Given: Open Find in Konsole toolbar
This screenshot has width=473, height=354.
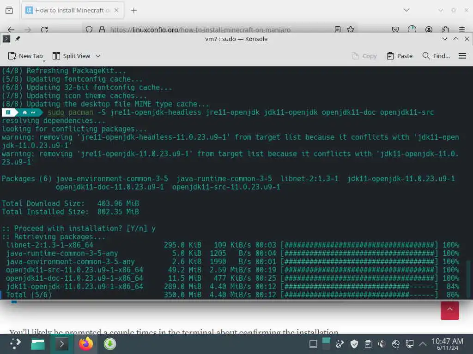Looking at the screenshot, I should 436,56.
